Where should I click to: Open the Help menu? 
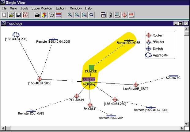[88, 8]
